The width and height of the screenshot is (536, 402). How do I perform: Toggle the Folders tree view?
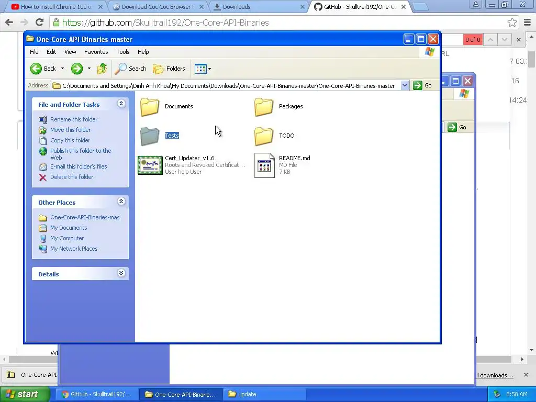[x=169, y=69]
